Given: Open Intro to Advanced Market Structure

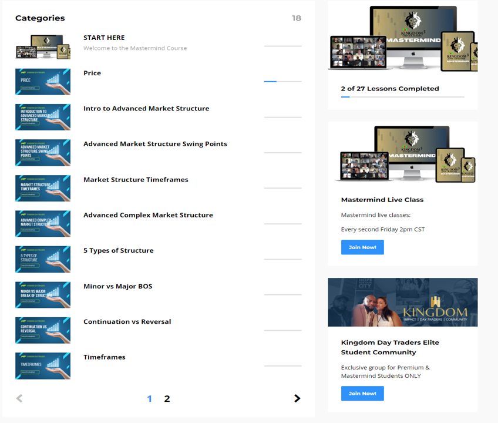Looking at the screenshot, I should (x=146, y=108).
